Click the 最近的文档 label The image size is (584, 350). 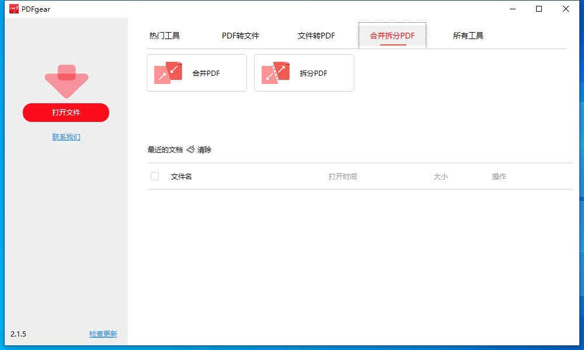coord(165,149)
